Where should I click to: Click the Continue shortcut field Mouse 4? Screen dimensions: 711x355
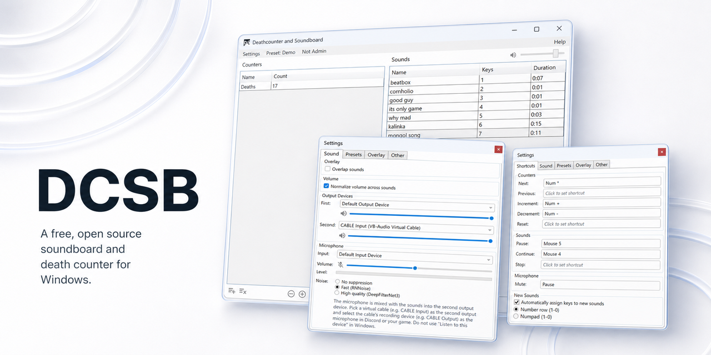point(600,254)
